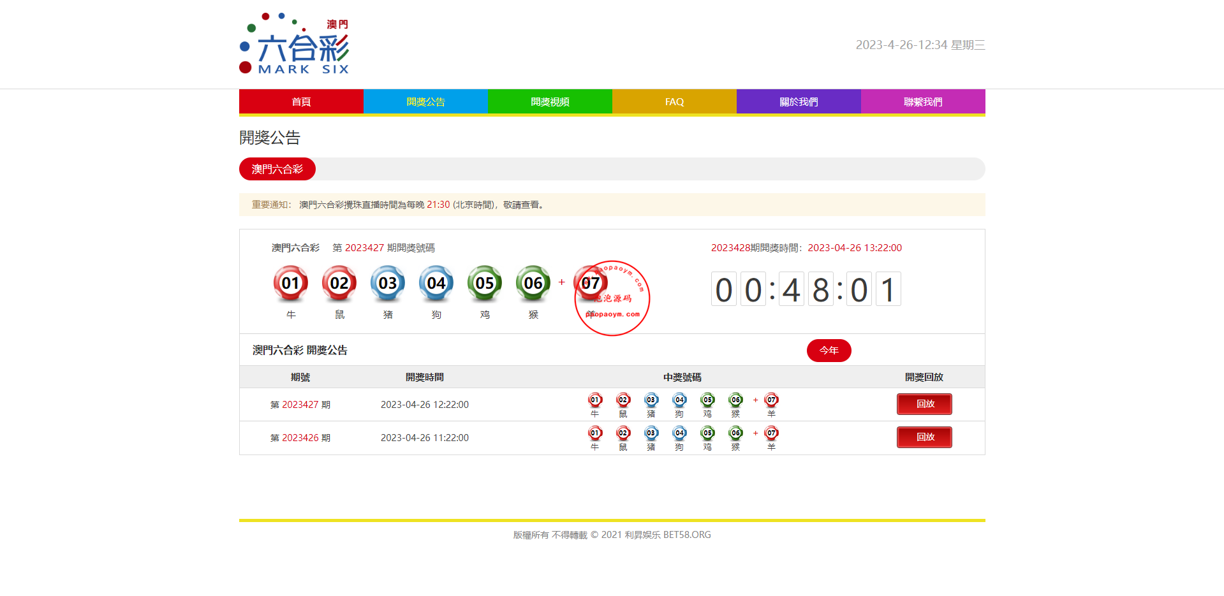1224x596 pixels.
Task: Open the 關於我們 navigation tab
Action: [799, 102]
